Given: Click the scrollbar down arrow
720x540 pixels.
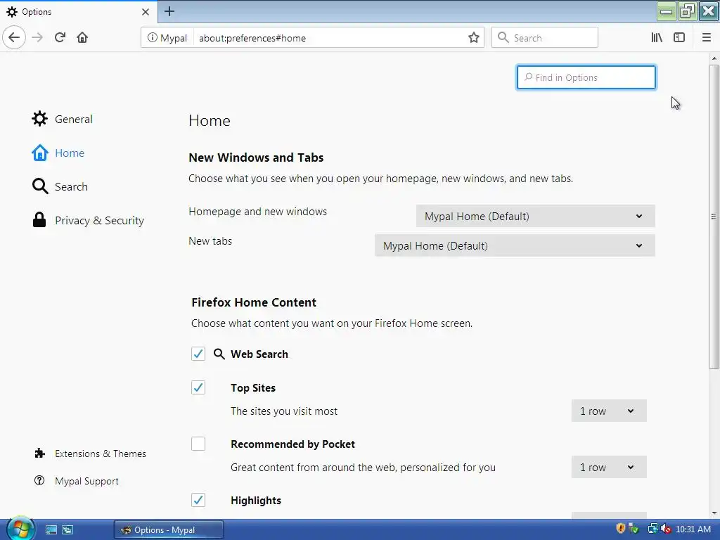Looking at the screenshot, I should pyautogui.click(x=714, y=513).
